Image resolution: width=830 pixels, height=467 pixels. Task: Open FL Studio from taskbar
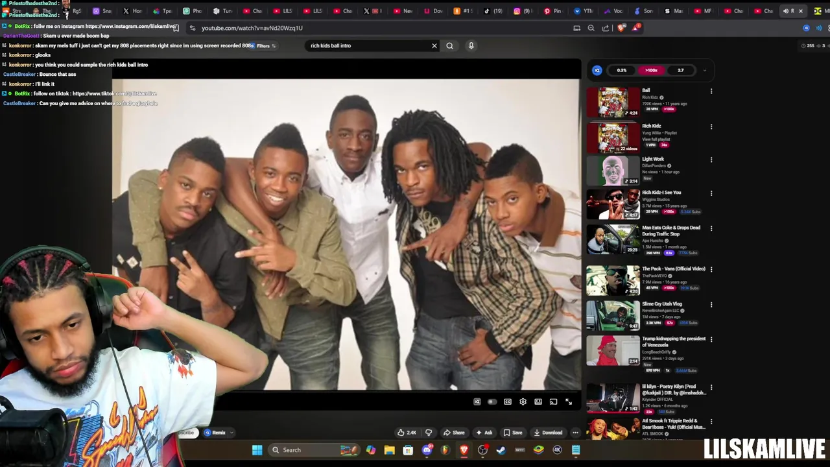point(445,449)
